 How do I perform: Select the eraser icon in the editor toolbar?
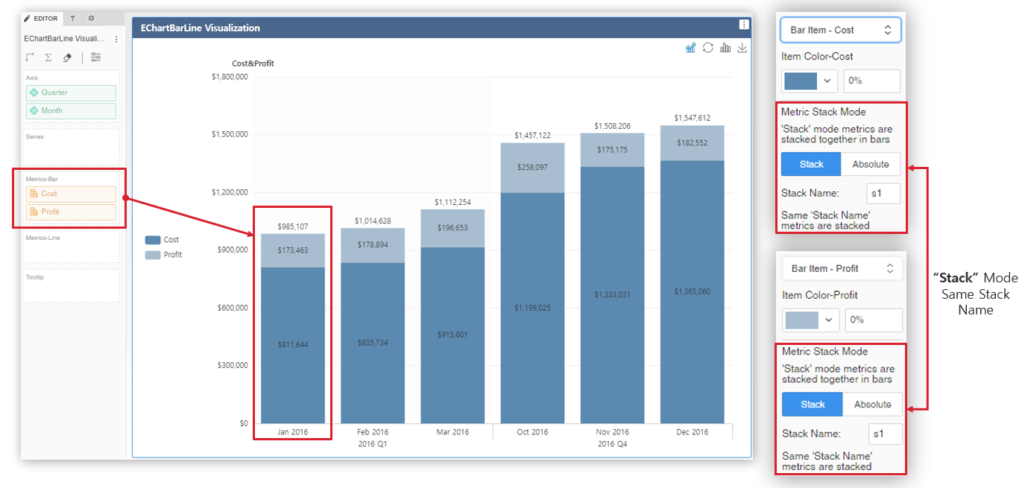67,56
